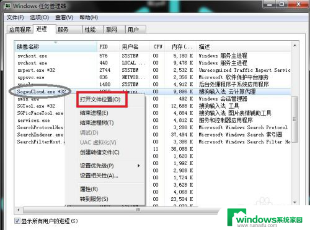Screen dimensions: 310x230
Task: Click description Windows 会话管理器
Action: (x=223, y=99)
